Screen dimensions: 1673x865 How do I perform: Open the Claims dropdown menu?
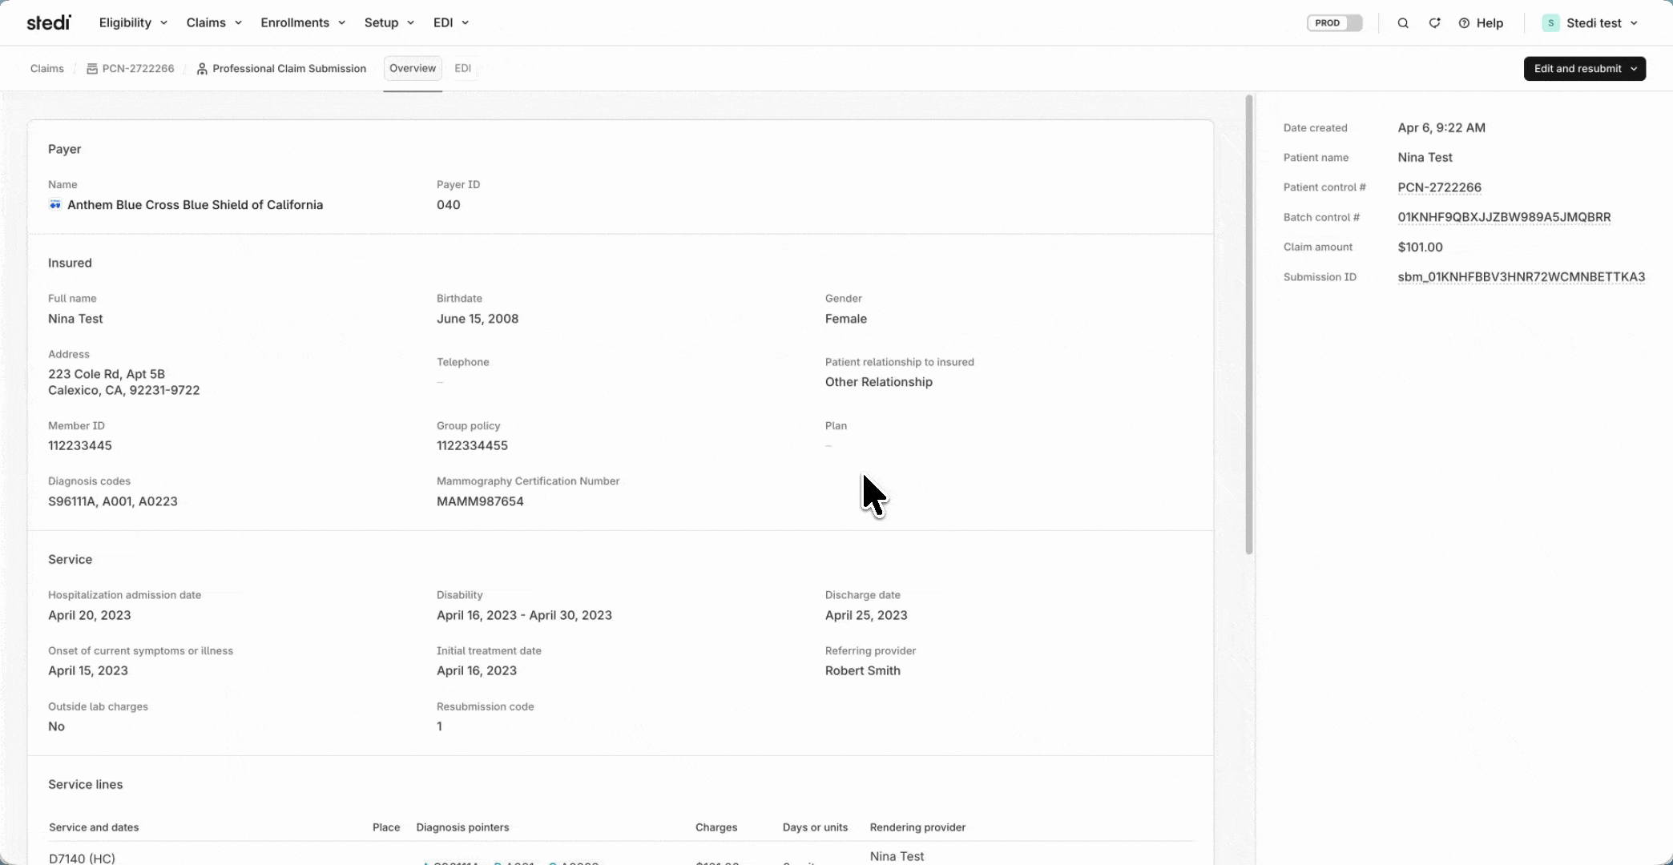coord(214,22)
